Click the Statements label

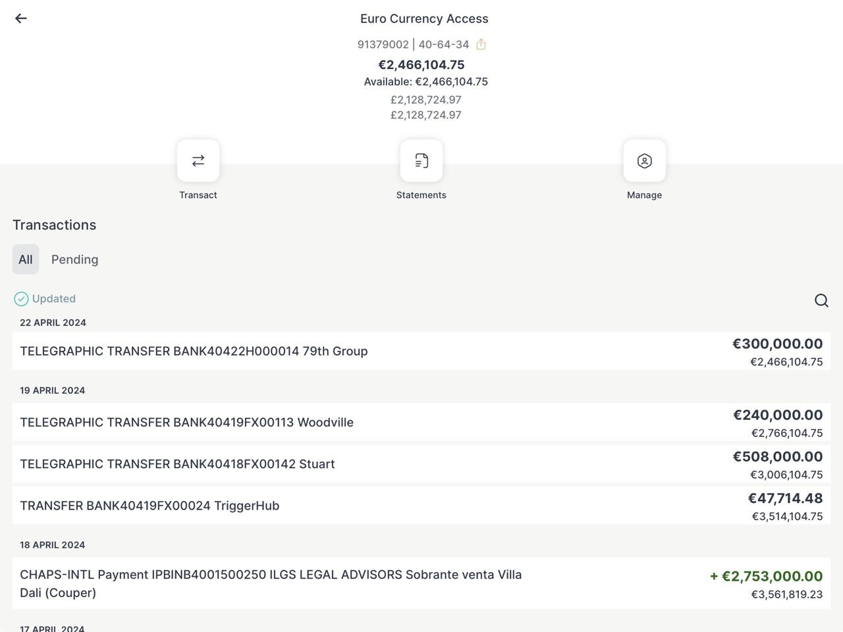pyautogui.click(x=421, y=195)
